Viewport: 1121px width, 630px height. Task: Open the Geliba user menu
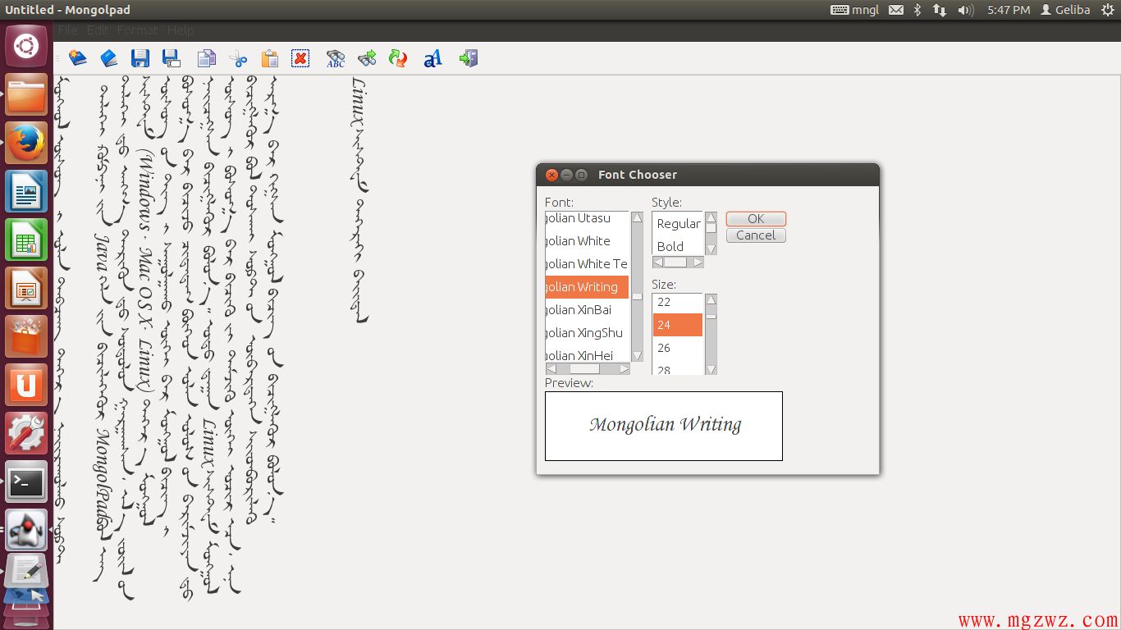[1065, 10]
